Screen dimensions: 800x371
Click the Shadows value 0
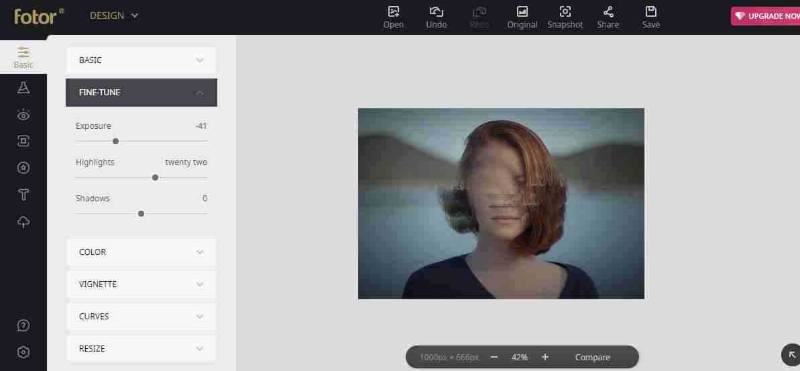[x=205, y=199]
